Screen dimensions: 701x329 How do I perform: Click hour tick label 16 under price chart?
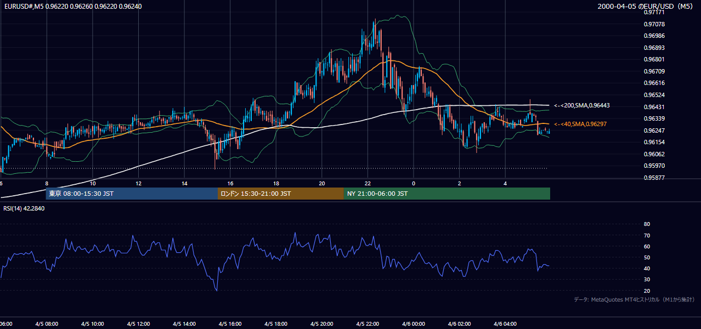pyautogui.click(x=230, y=184)
